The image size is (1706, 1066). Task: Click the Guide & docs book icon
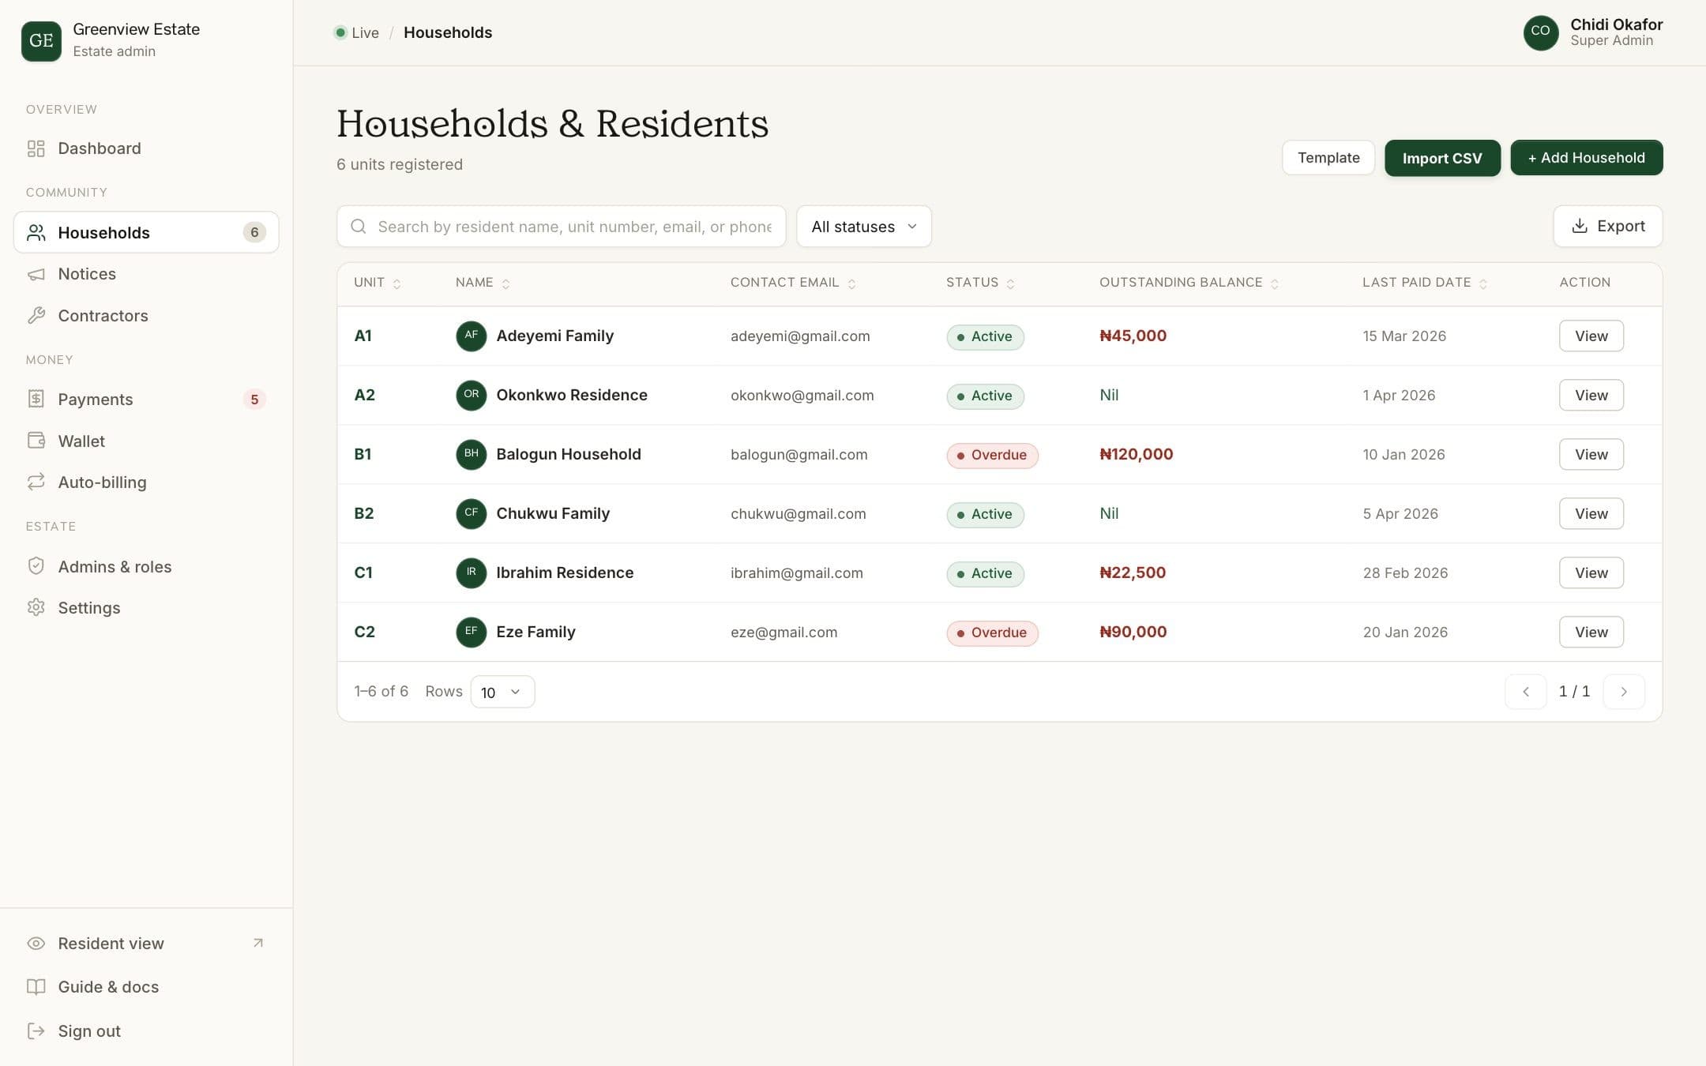(x=36, y=987)
